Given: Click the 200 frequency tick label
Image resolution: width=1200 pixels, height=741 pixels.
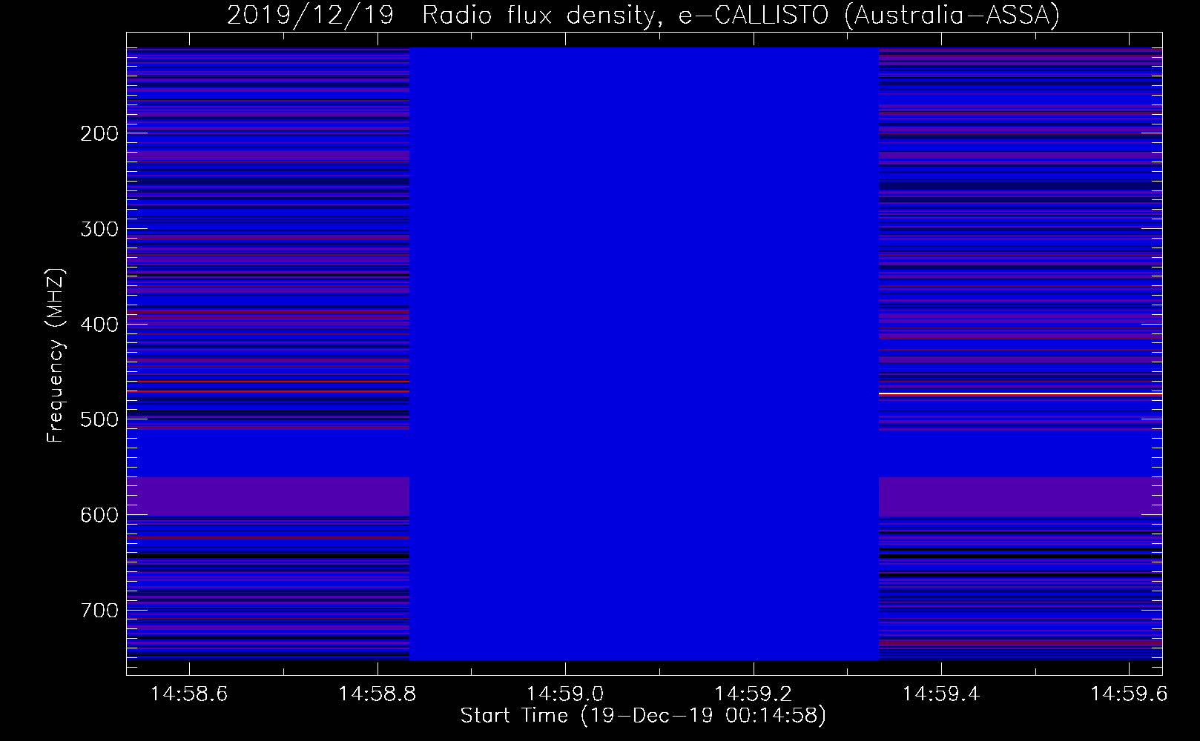Looking at the screenshot, I should tap(99, 133).
